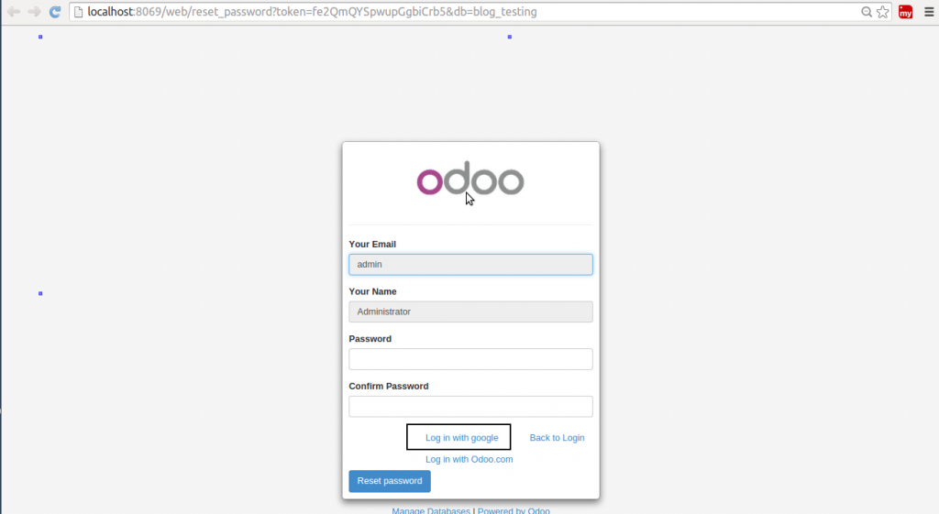Click the 'Password' label

pos(370,339)
